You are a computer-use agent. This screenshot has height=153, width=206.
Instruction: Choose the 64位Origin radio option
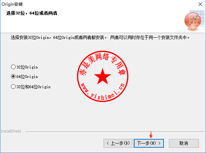pyautogui.click(x=13, y=76)
